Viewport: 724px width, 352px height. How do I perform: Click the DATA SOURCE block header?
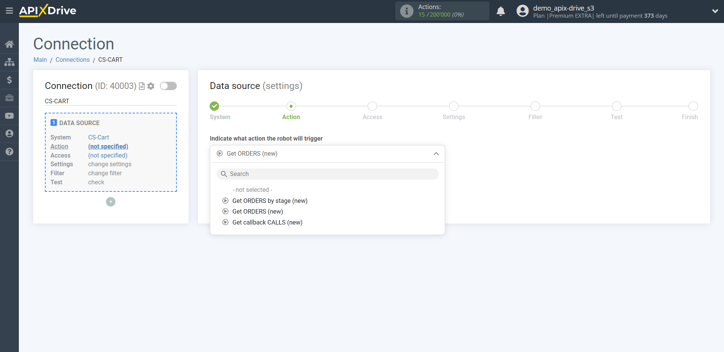[x=75, y=123]
